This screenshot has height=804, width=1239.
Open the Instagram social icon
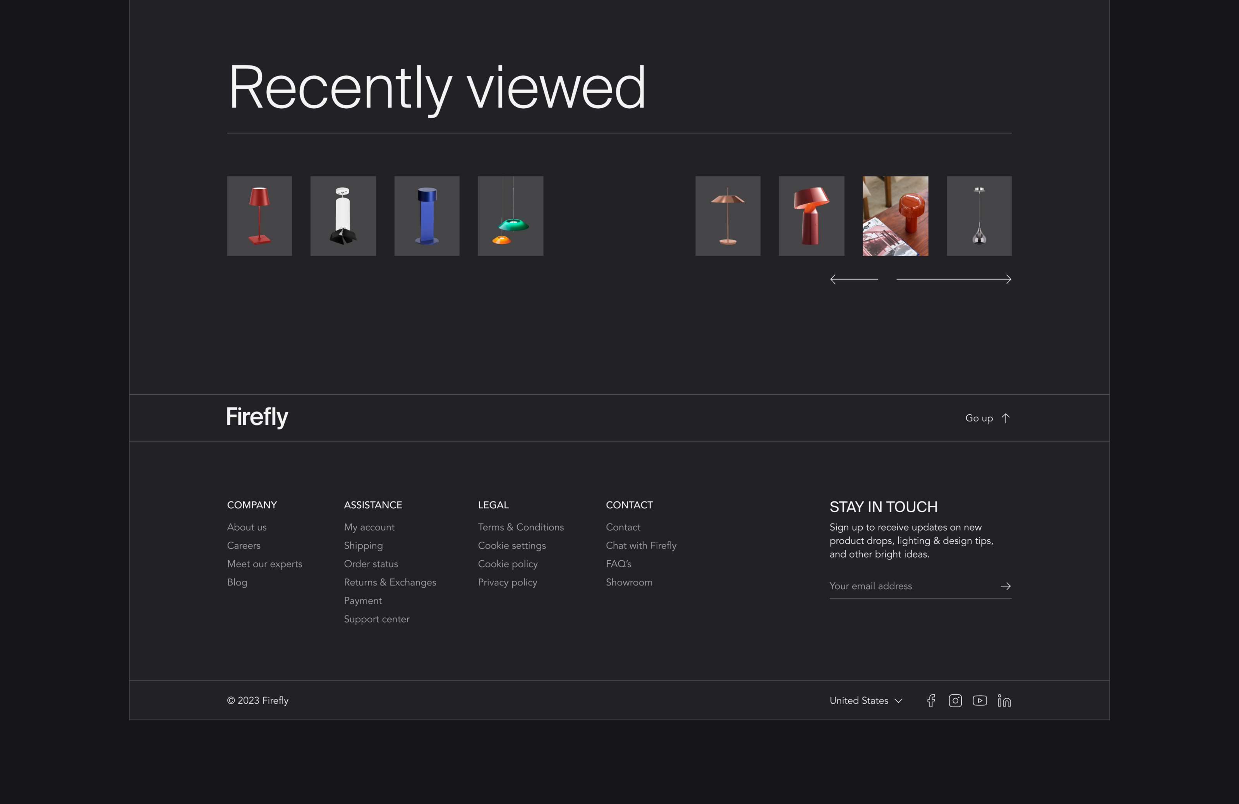955,701
